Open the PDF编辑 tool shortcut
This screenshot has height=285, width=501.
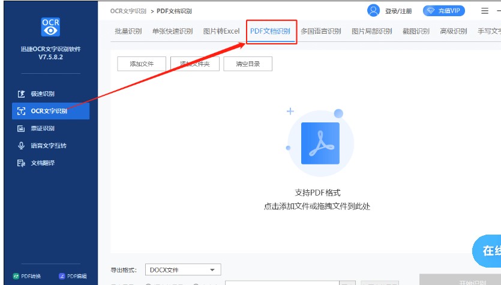click(73, 276)
